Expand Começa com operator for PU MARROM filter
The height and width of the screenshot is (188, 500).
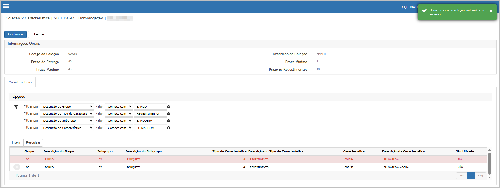point(119,128)
